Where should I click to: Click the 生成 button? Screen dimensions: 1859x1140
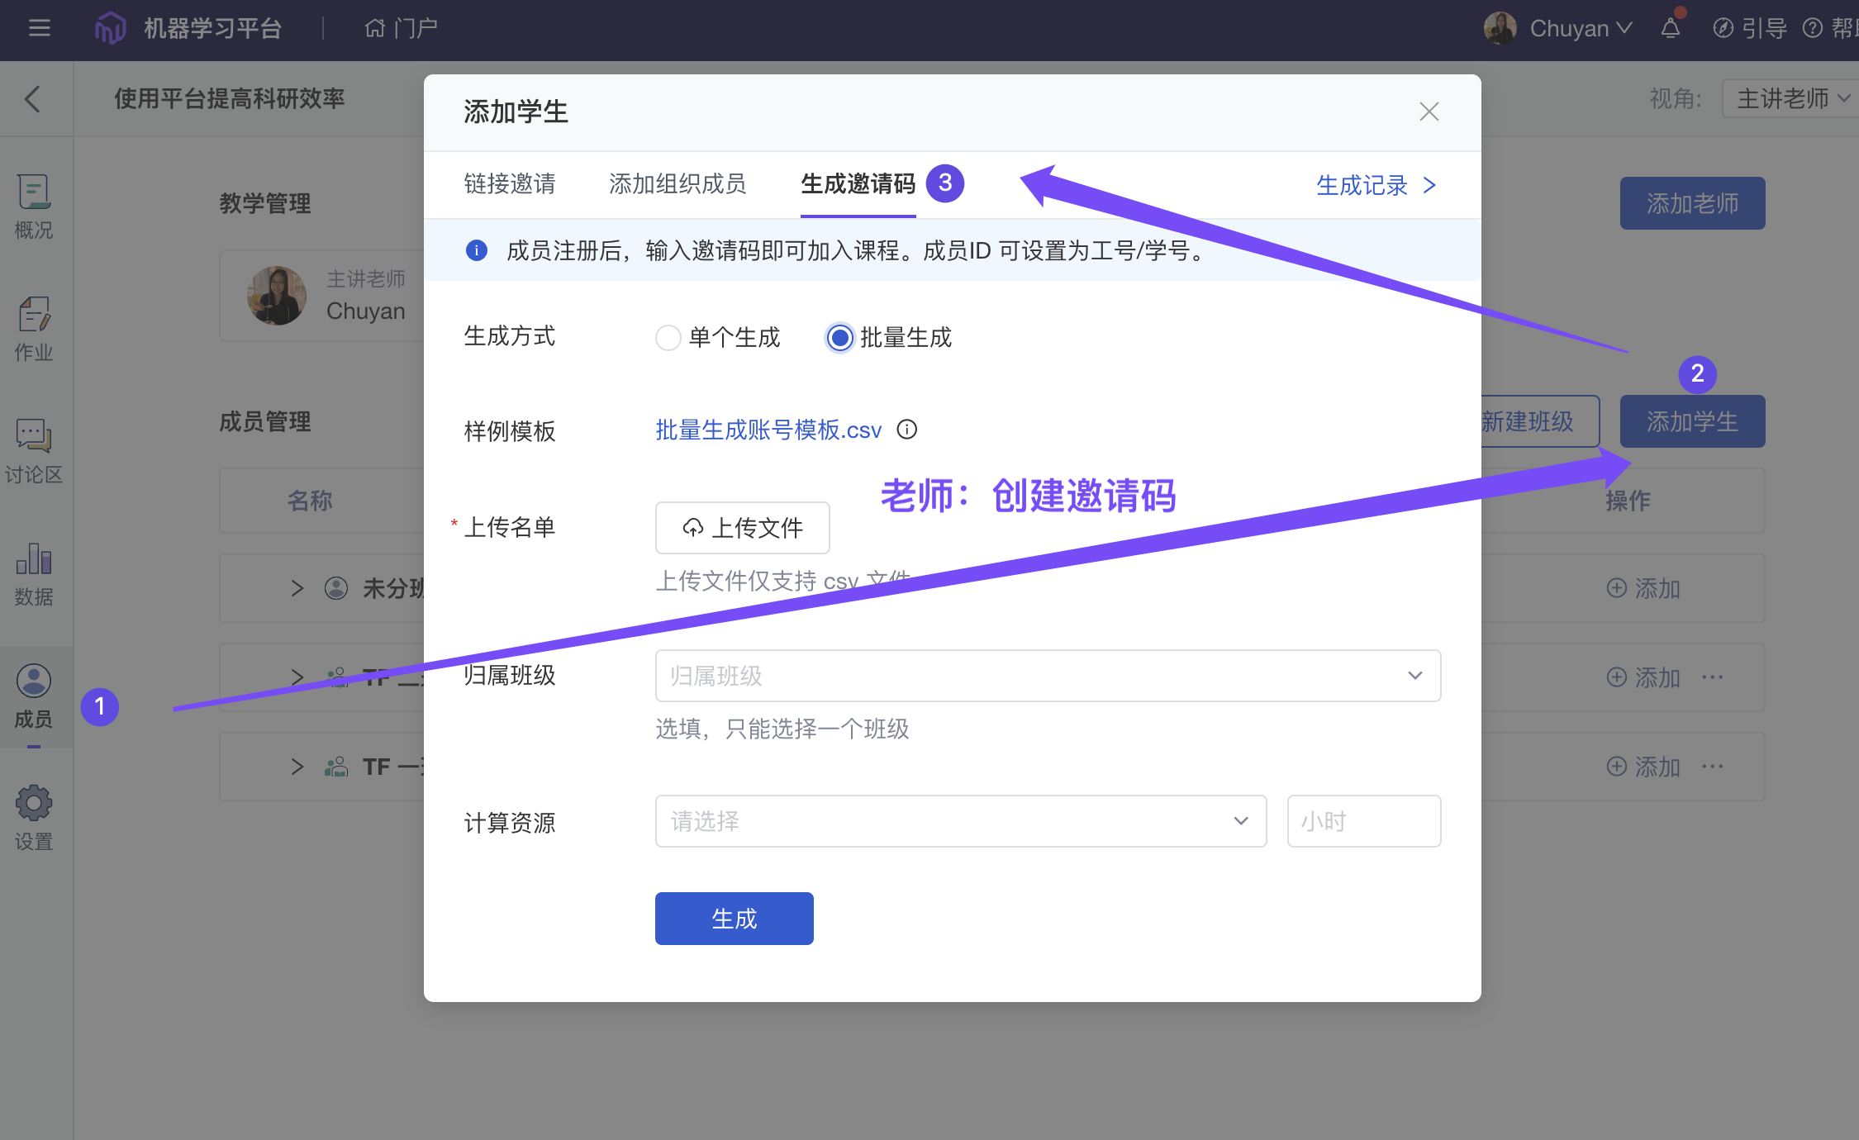734,919
